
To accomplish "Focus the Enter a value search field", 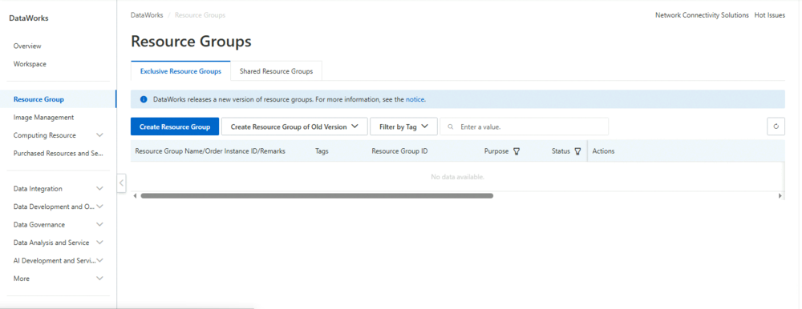I will [x=525, y=126].
